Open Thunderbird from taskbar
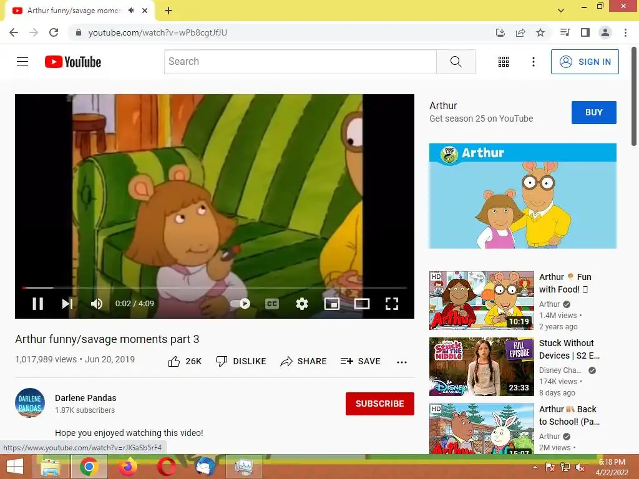This screenshot has height=479, width=639. pos(205,467)
